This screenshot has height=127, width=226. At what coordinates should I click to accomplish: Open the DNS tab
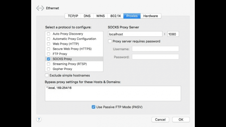[x=87, y=16]
